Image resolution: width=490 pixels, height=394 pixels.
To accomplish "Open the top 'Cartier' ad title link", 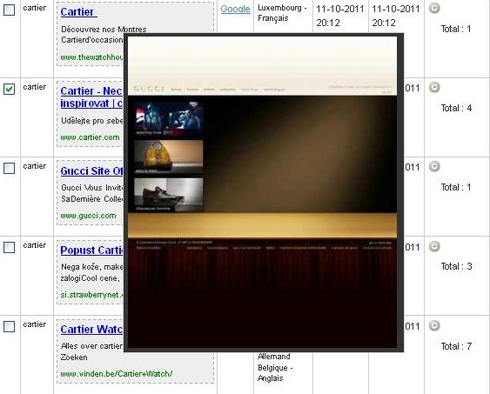I will coord(78,12).
